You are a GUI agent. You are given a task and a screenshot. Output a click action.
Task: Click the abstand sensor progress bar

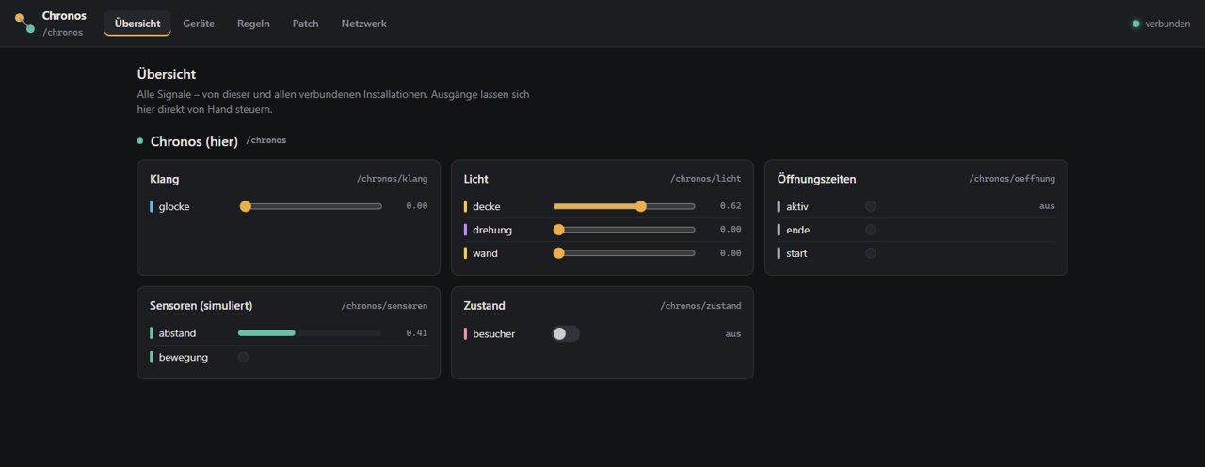[x=310, y=332]
